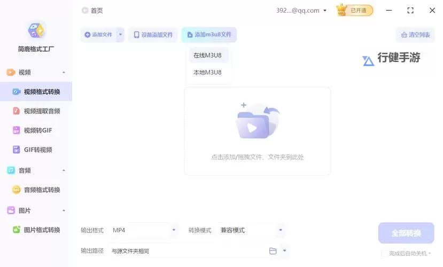Minimize the application window
The width and height of the screenshot is (443, 267).
pyautogui.click(x=389, y=11)
